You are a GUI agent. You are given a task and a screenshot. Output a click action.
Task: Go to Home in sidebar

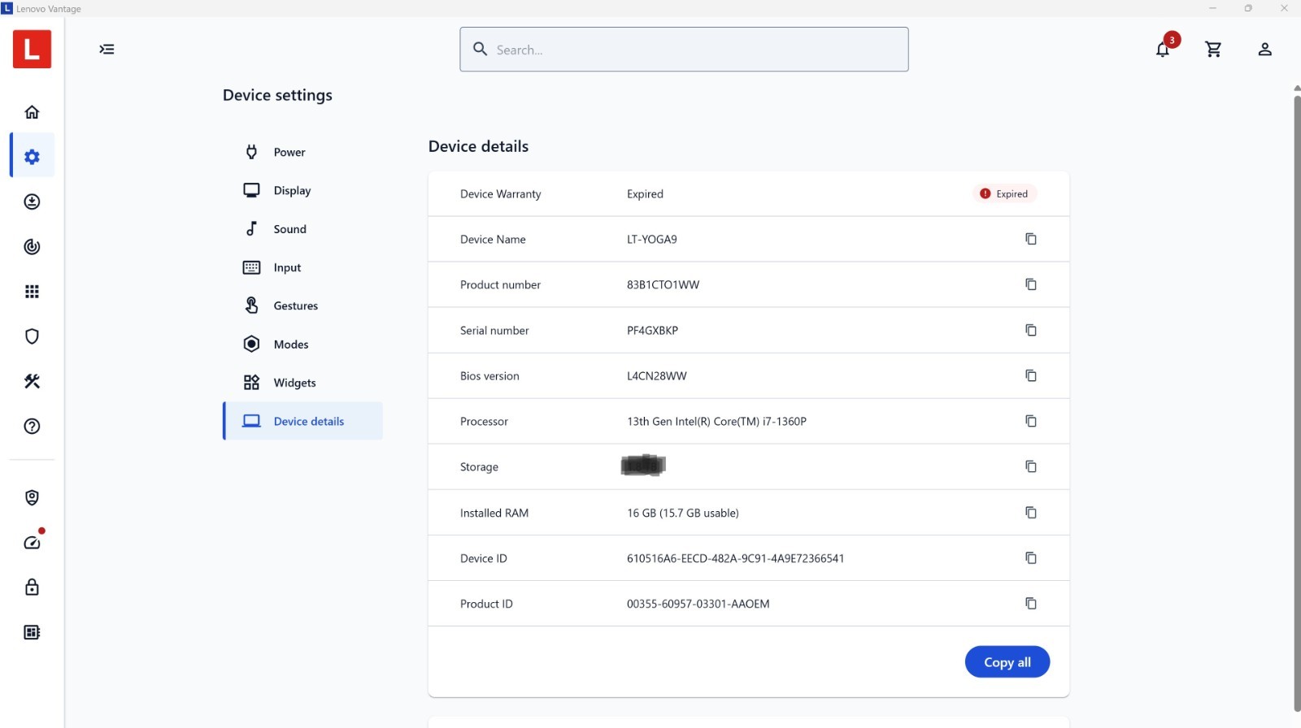(x=32, y=112)
